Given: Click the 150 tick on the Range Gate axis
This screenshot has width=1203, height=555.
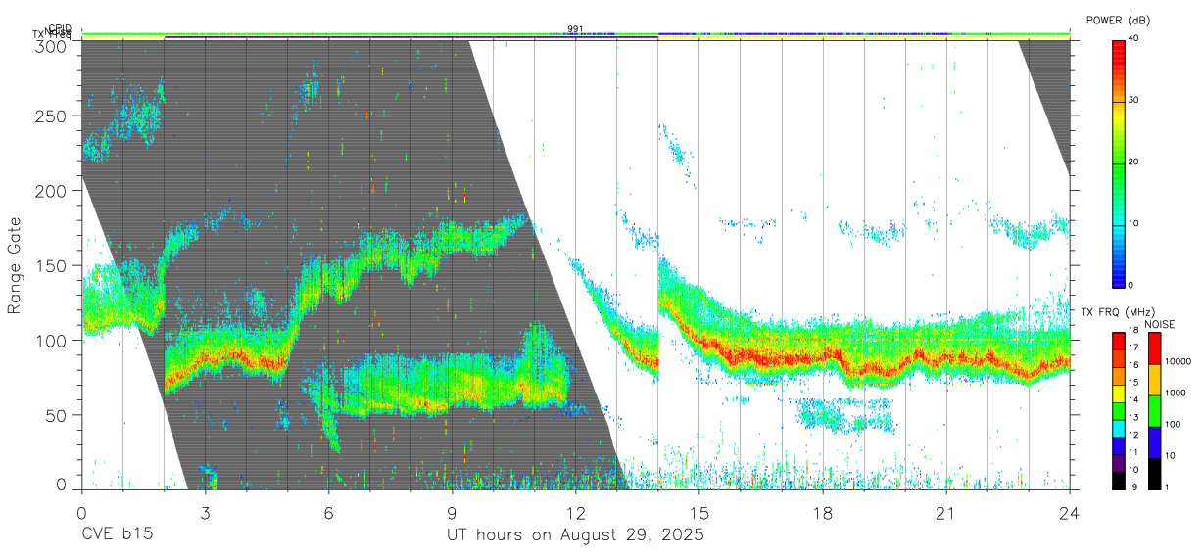Looking at the screenshot, I should coord(53,265).
